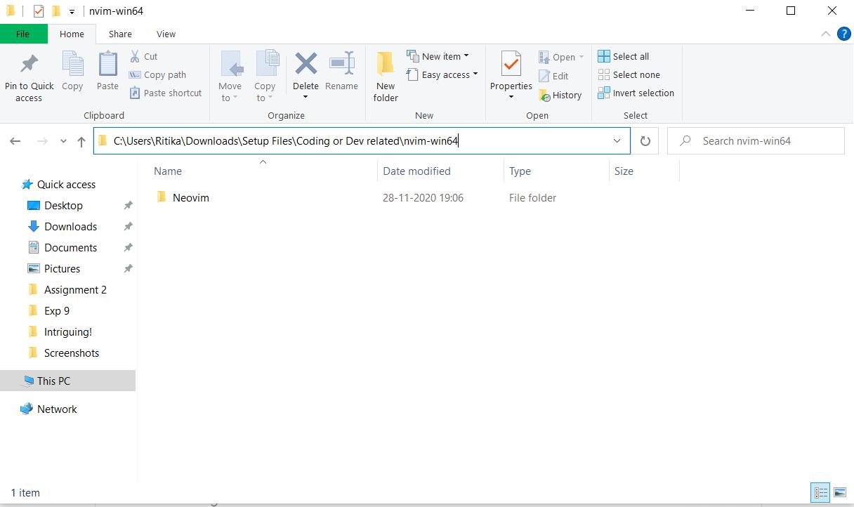Image resolution: width=854 pixels, height=507 pixels.
Task: Click Select none
Action: click(x=629, y=74)
